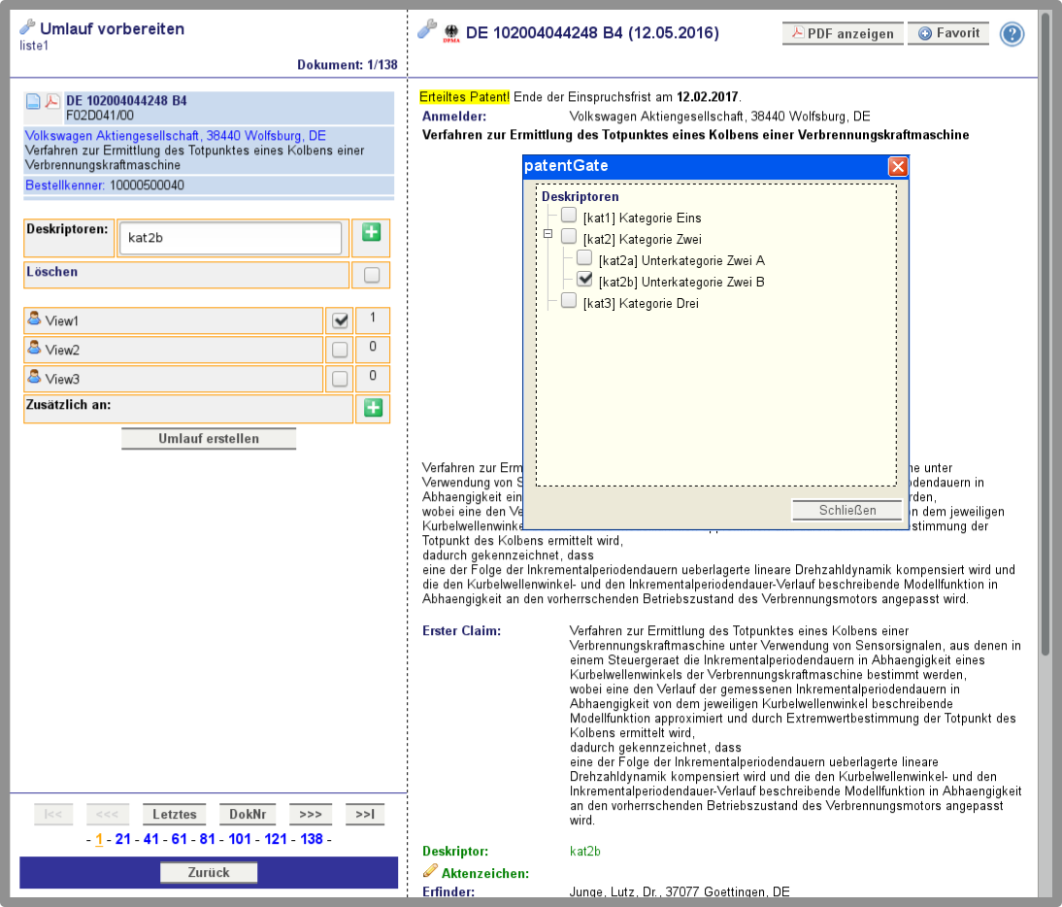
Task: Check the [kat3] Kategorie Drei checkbox
Action: (569, 301)
